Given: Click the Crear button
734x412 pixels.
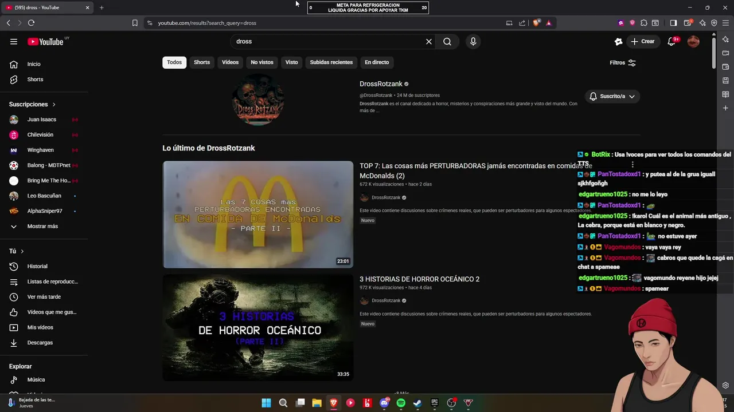Looking at the screenshot, I should (x=643, y=41).
